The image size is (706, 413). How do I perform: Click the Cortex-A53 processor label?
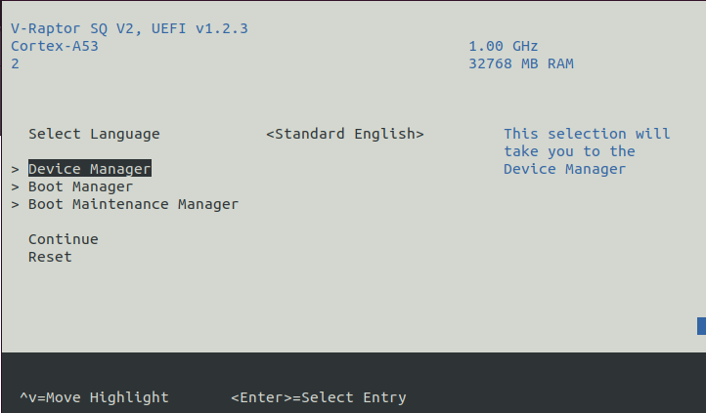point(55,46)
